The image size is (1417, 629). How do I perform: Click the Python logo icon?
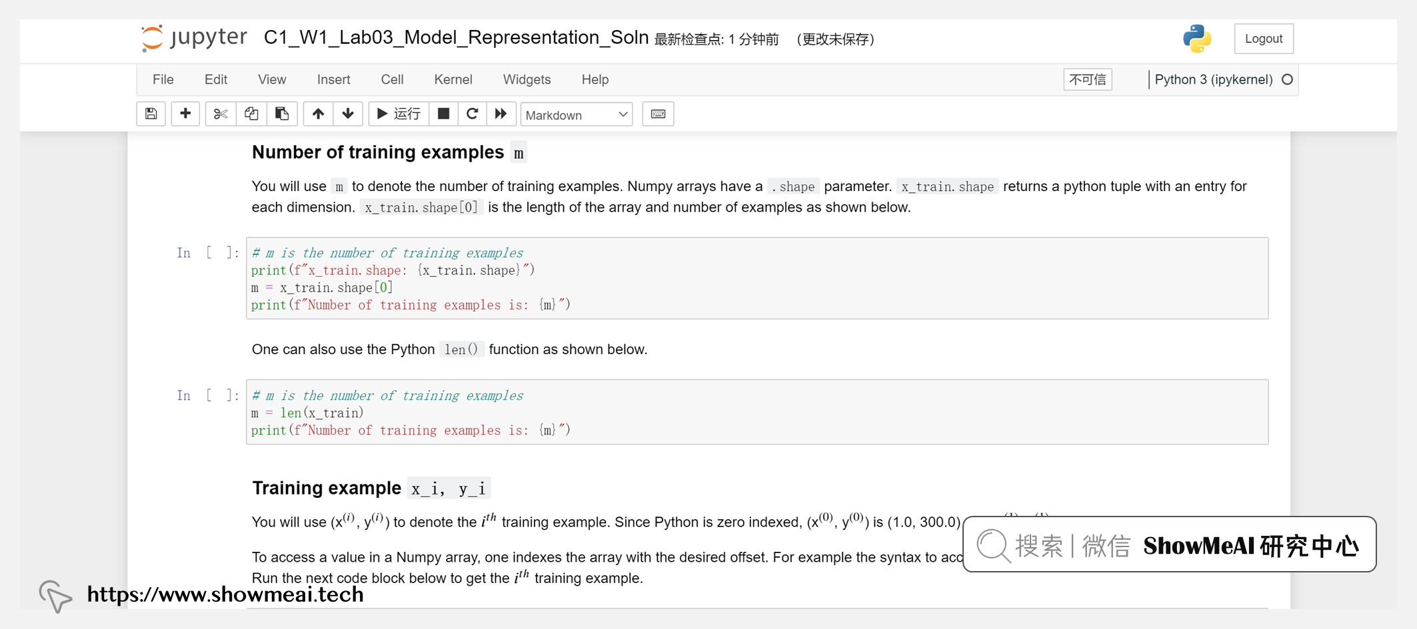click(x=1197, y=39)
